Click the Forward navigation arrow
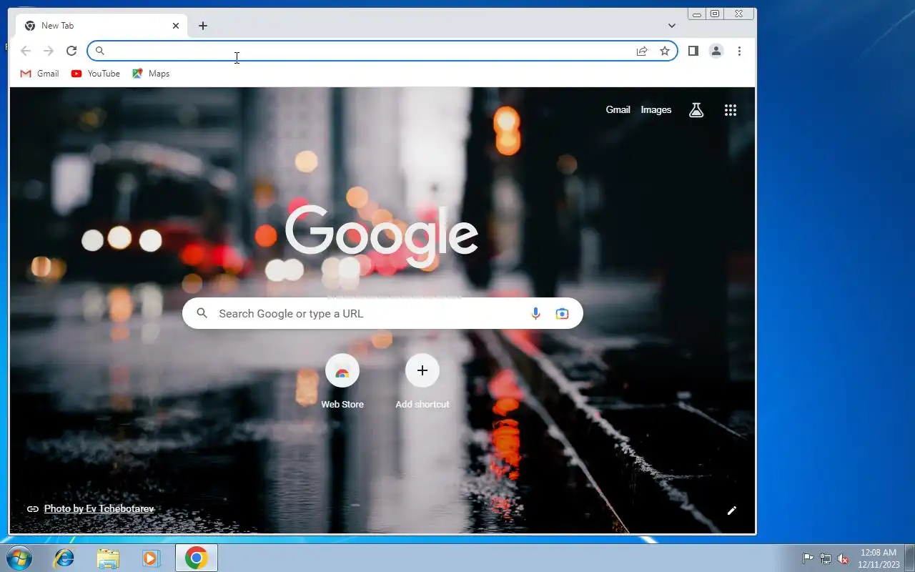 point(49,51)
